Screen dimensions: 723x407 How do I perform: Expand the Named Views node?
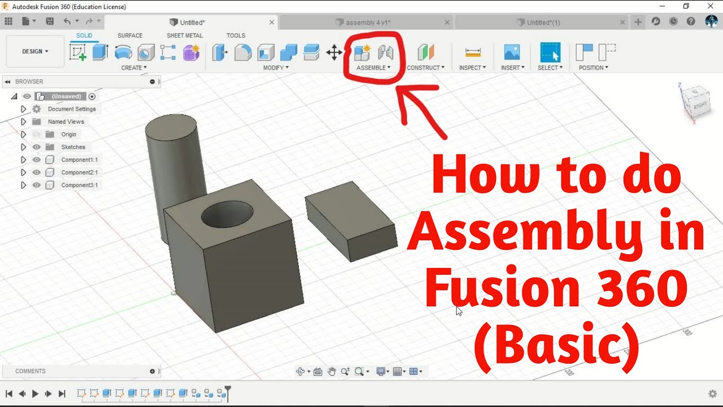[x=23, y=122]
